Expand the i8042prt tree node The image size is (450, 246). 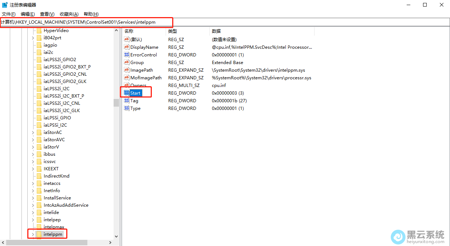click(x=33, y=38)
